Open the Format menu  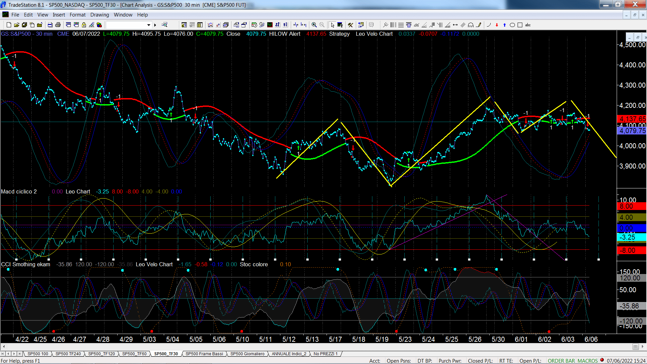pyautogui.click(x=78, y=15)
